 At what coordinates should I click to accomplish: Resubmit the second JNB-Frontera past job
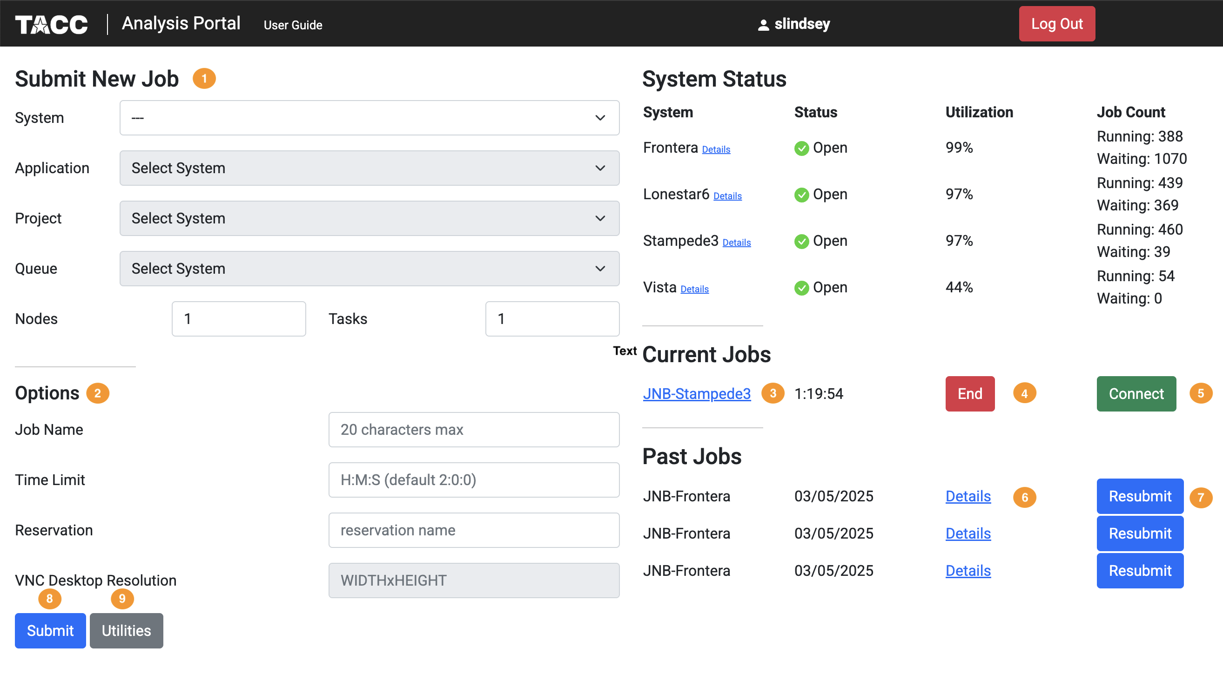tap(1140, 533)
